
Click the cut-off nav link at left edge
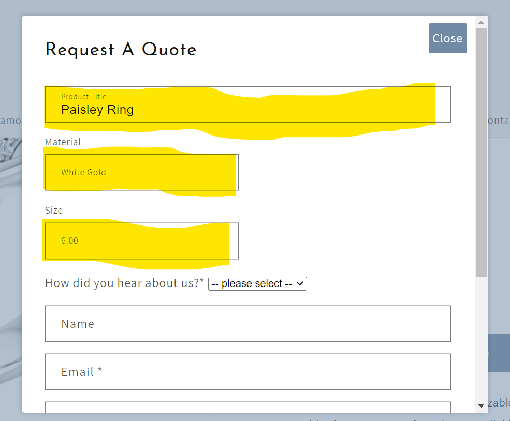tap(10, 121)
